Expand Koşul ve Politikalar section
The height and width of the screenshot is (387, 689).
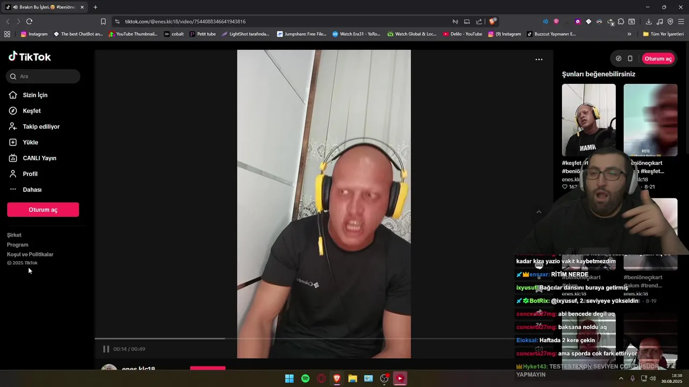pyautogui.click(x=30, y=254)
